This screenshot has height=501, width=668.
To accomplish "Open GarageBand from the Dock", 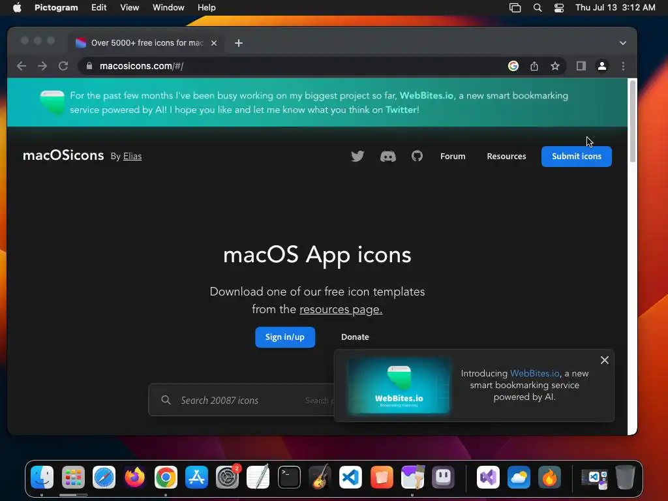I will pos(320,477).
